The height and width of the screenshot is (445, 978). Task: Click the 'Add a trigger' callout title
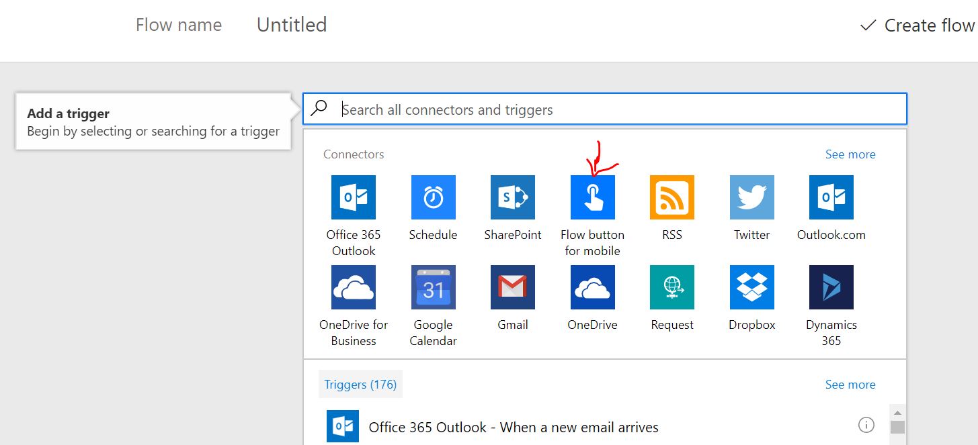(69, 113)
